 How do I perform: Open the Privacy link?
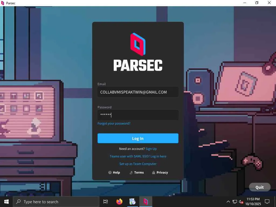pos(160,172)
